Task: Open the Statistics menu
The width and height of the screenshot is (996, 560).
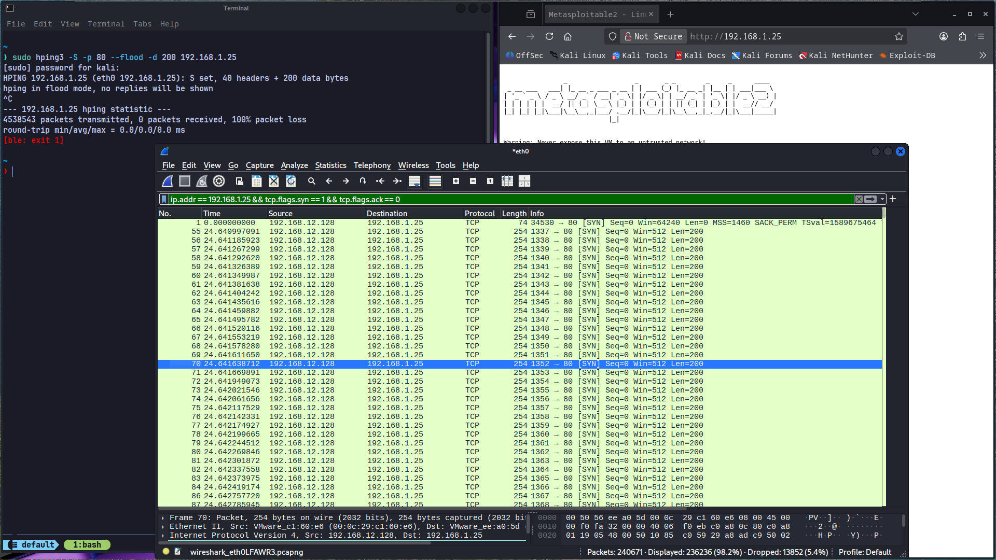Action: coord(330,165)
